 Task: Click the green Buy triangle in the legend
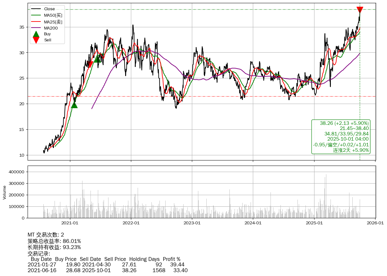point(36,34)
